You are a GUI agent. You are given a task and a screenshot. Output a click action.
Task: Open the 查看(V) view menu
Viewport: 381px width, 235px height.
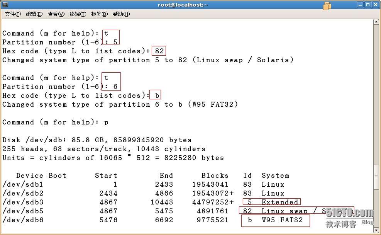coord(56,14)
